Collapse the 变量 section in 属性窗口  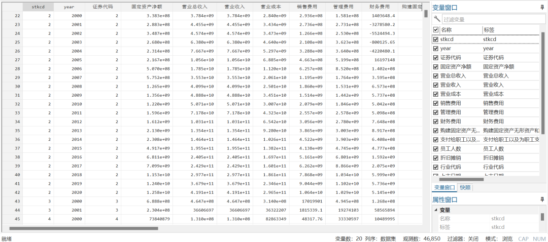(x=435, y=210)
